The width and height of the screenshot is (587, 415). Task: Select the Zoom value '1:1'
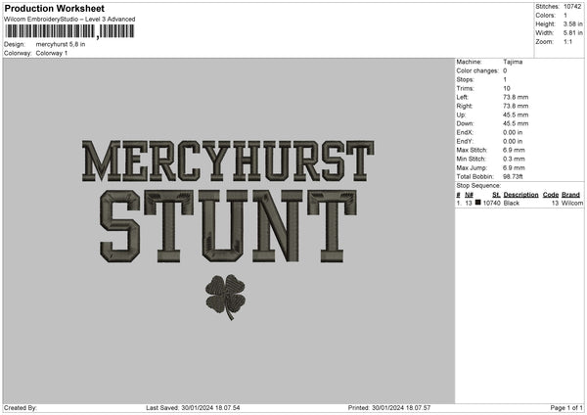click(567, 41)
